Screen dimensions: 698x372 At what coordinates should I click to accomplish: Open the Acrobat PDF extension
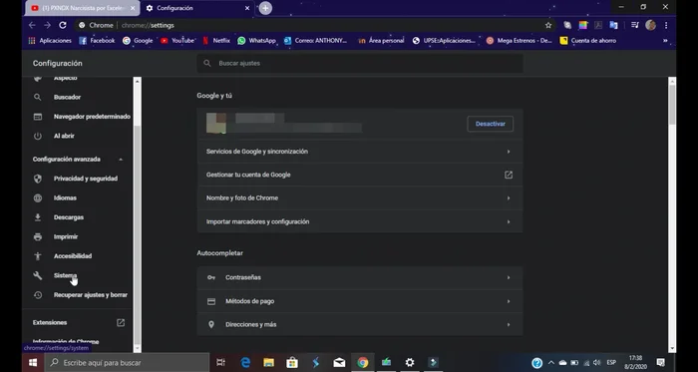598,25
